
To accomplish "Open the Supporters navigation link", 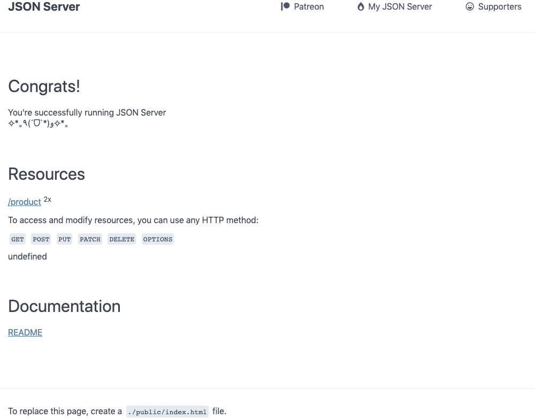I will [499, 7].
